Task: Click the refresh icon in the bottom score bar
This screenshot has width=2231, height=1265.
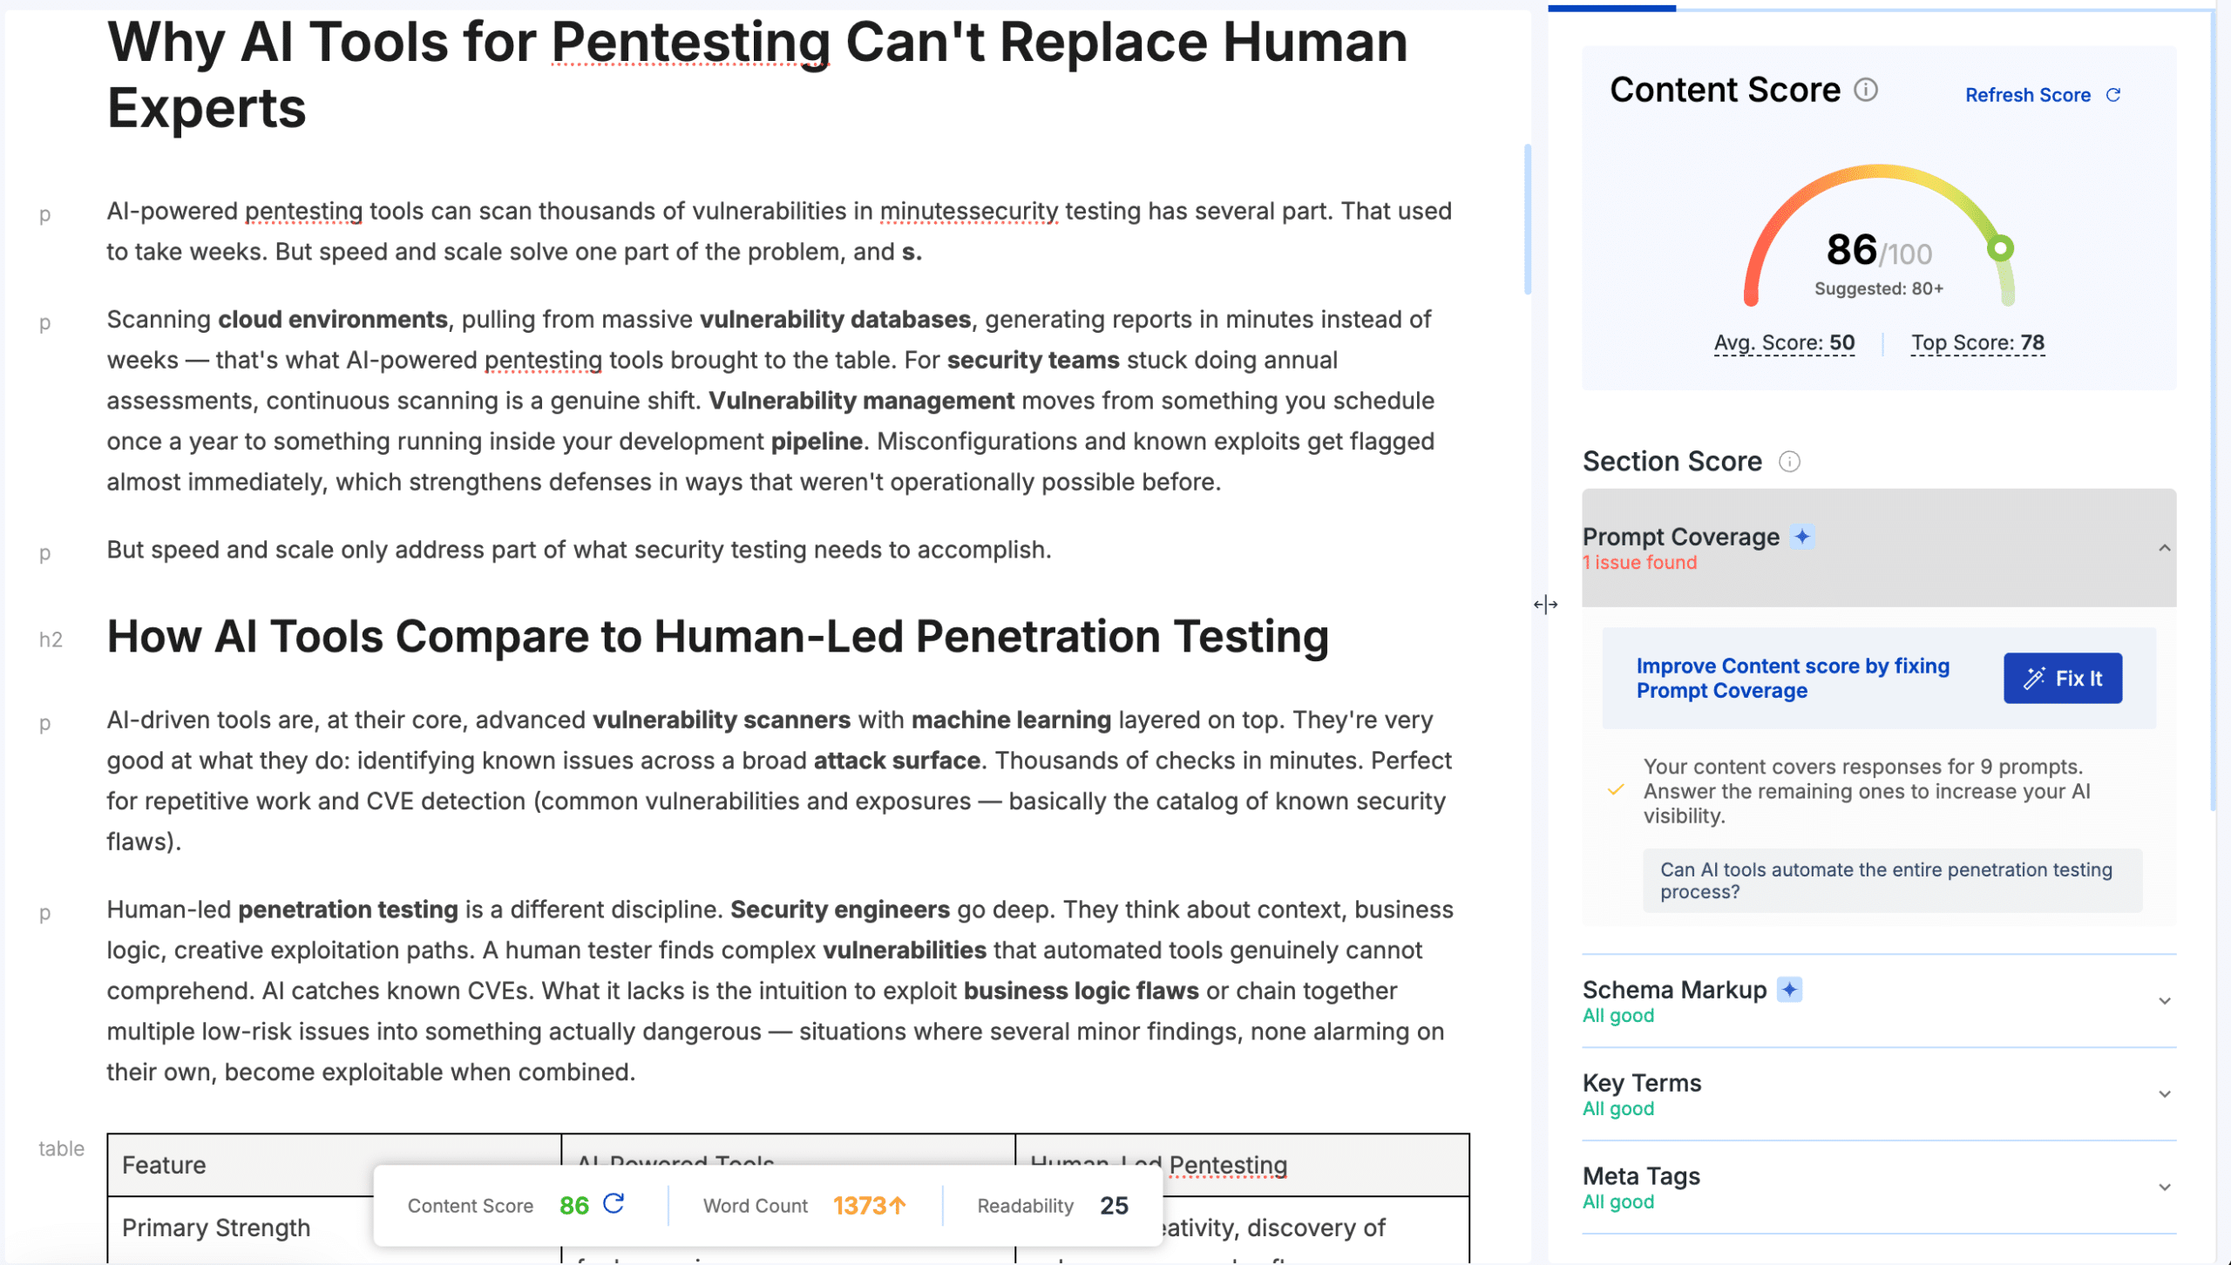Action: 614,1204
